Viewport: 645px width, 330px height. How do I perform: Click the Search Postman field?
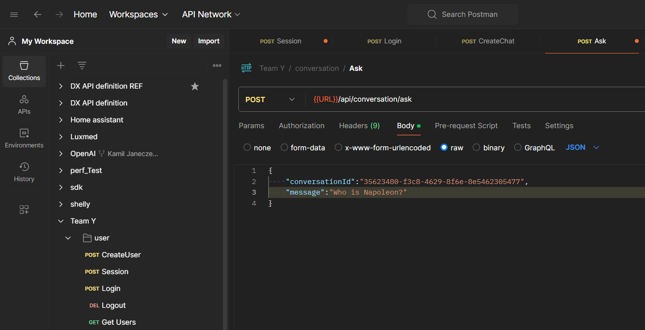[462, 14]
